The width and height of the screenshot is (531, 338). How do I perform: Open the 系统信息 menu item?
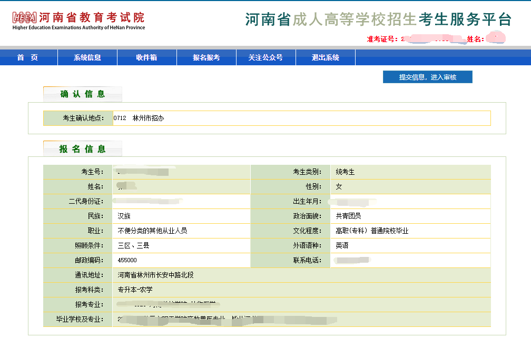click(x=87, y=57)
